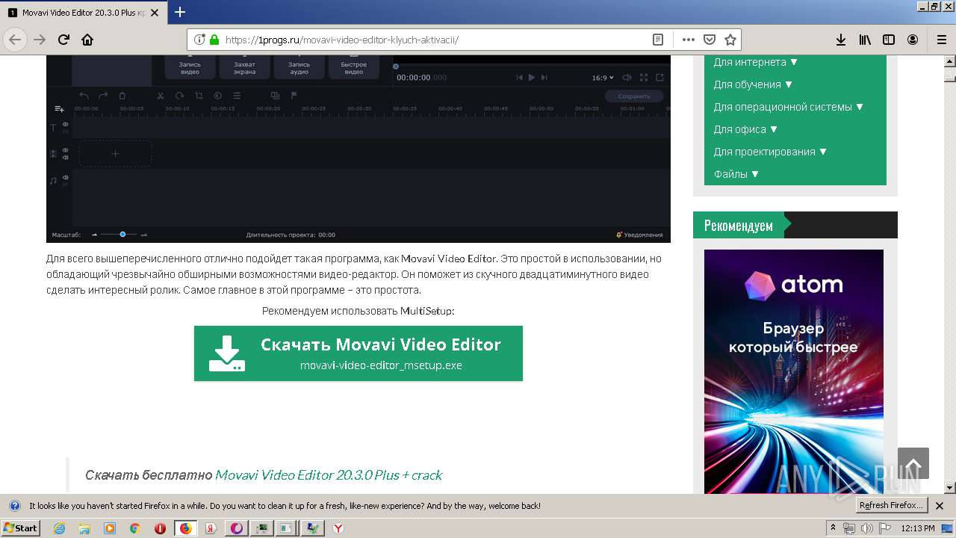
Task: Open the Firefox home page
Action: click(x=87, y=40)
